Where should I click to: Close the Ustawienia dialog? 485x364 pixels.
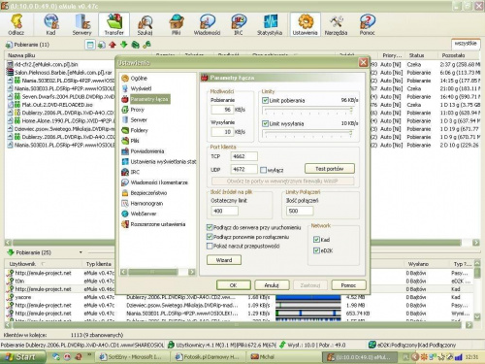363,62
